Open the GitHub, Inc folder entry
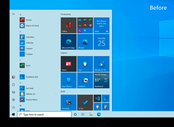 [x=38, y=94]
